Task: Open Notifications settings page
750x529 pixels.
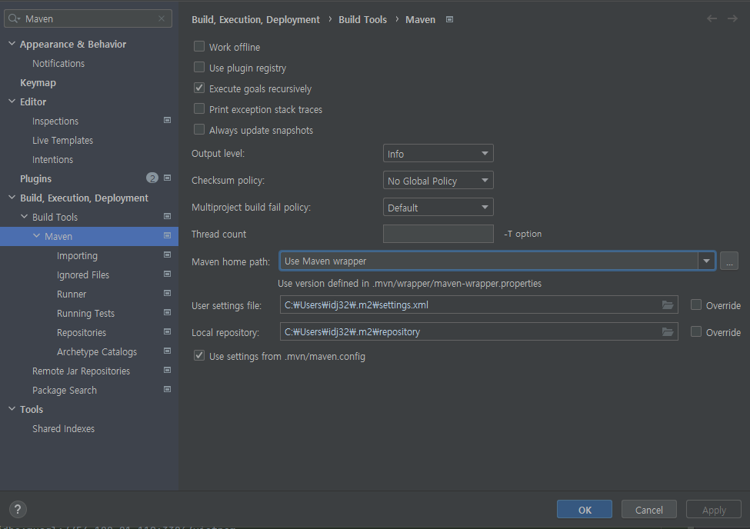Action: [58, 63]
